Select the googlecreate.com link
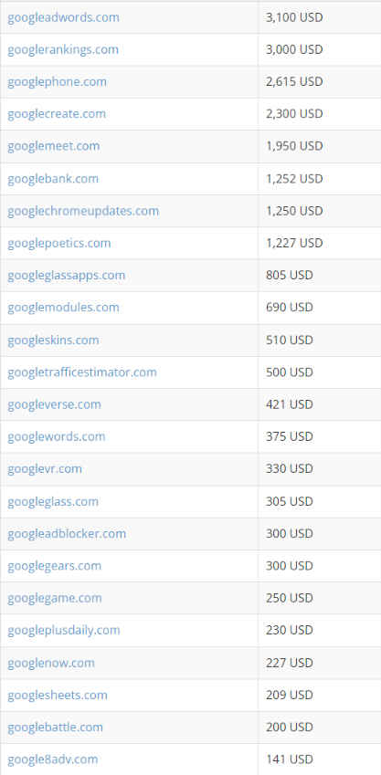Viewport: 381px width, 775px height. [57, 114]
